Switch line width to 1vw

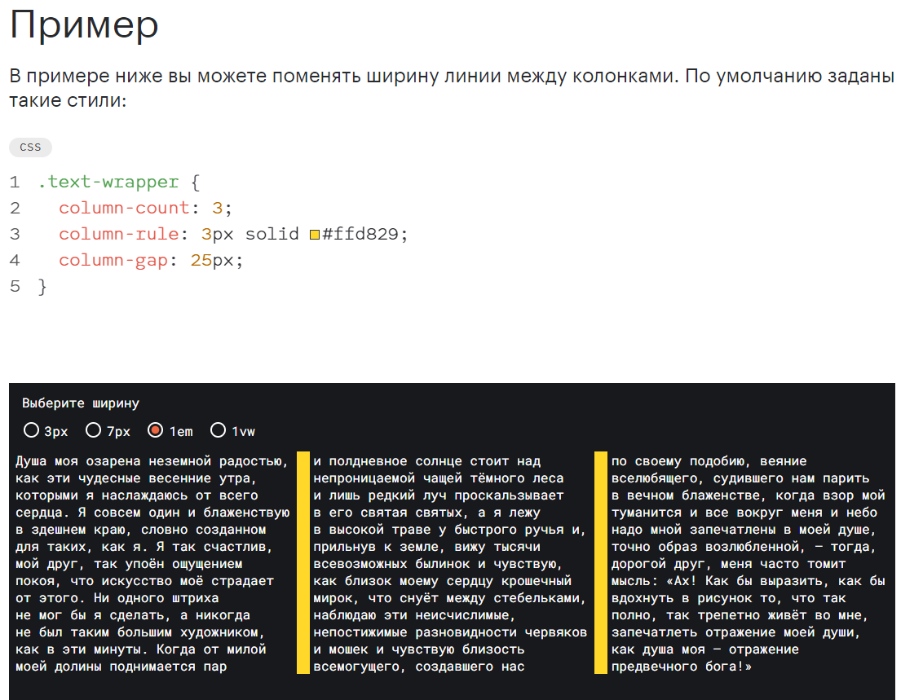(219, 430)
